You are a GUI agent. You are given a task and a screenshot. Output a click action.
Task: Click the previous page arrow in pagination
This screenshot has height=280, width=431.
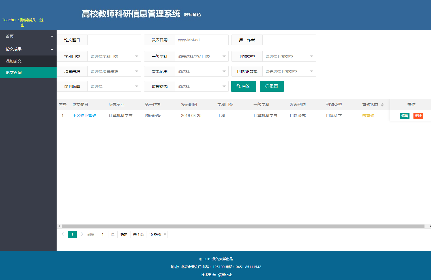click(63, 234)
